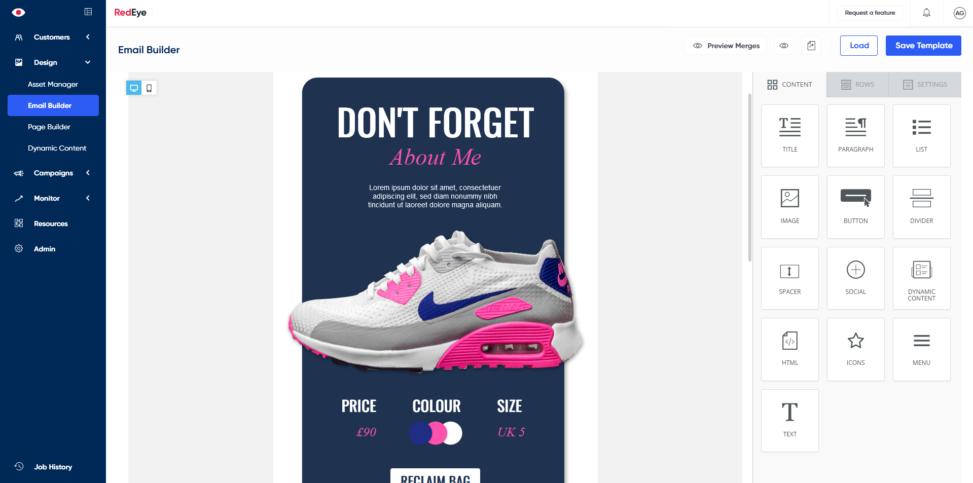Select the Social content block

pyautogui.click(x=856, y=278)
